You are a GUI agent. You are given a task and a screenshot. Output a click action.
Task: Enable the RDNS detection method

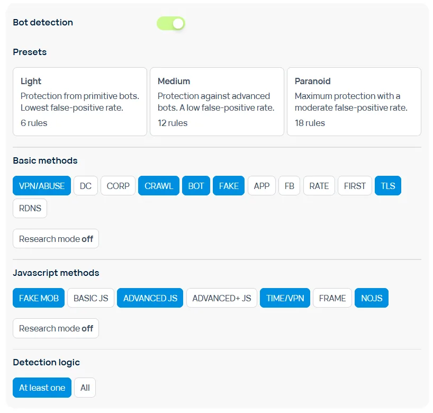pos(30,208)
